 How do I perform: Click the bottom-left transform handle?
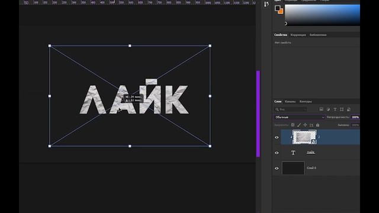click(x=50, y=146)
